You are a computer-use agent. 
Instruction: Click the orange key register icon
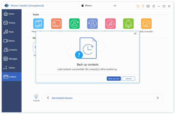pos(143,6)
